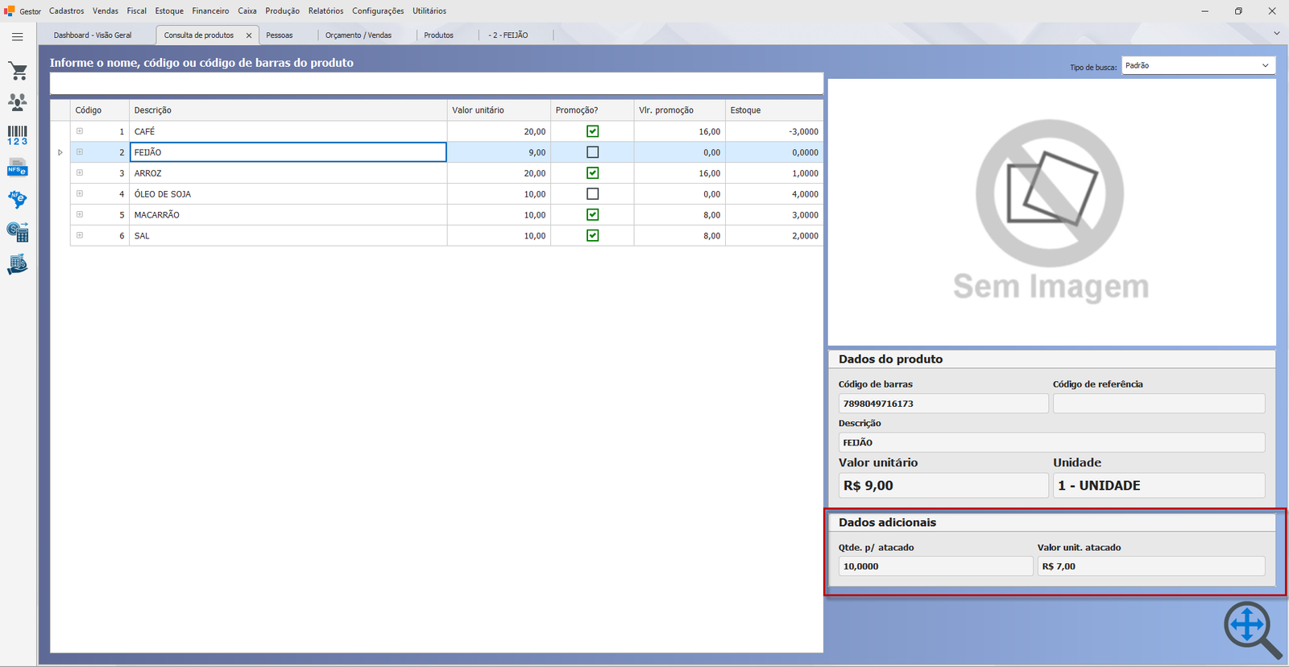Expand the MACARRÃO row details

point(80,215)
